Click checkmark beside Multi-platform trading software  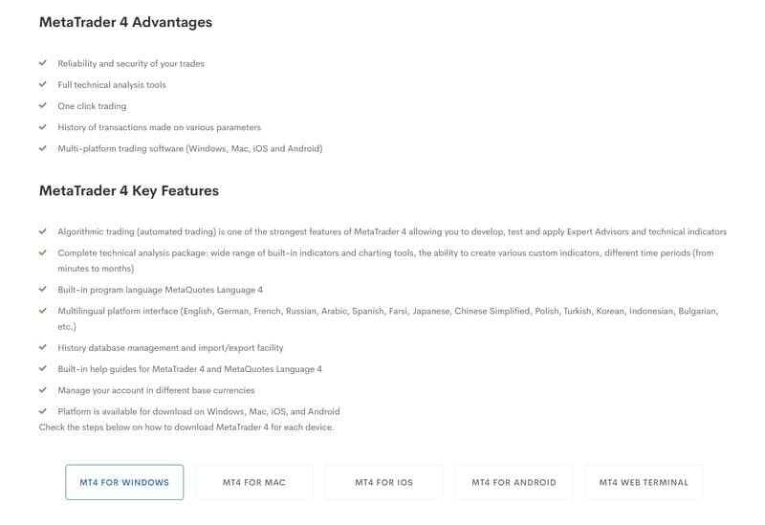[x=43, y=148]
